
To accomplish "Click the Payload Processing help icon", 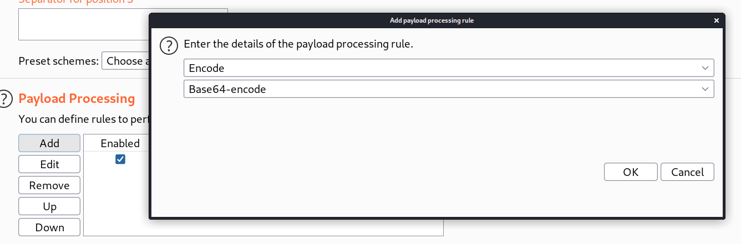I will coord(5,99).
